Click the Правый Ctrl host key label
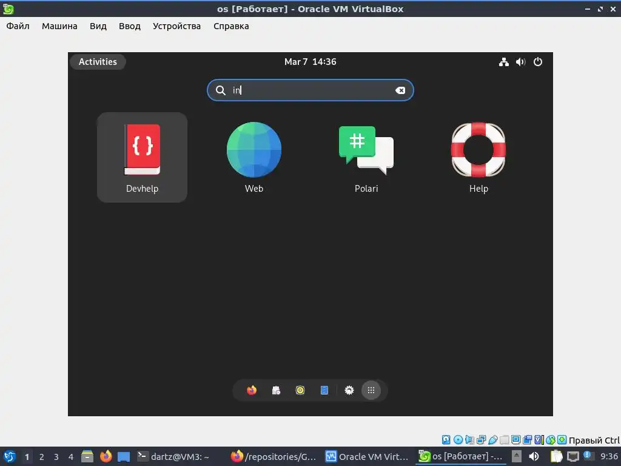 [x=594, y=441]
